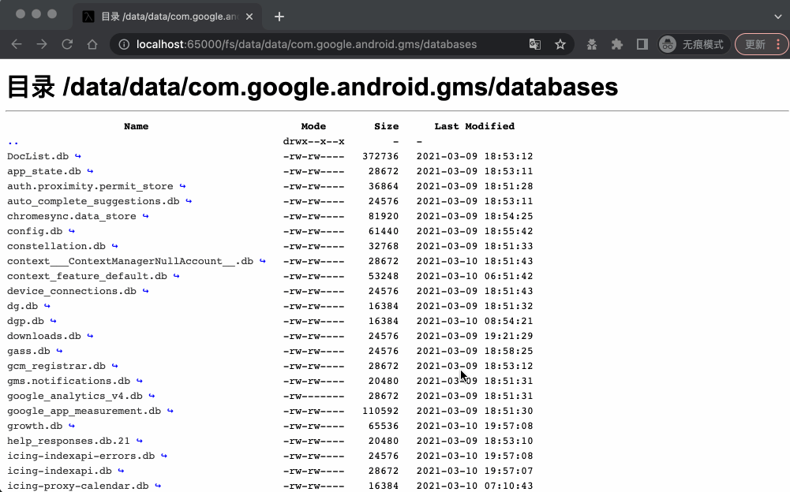This screenshot has width=790, height=492.
Task: Click the Name column header
Action: 136,126
